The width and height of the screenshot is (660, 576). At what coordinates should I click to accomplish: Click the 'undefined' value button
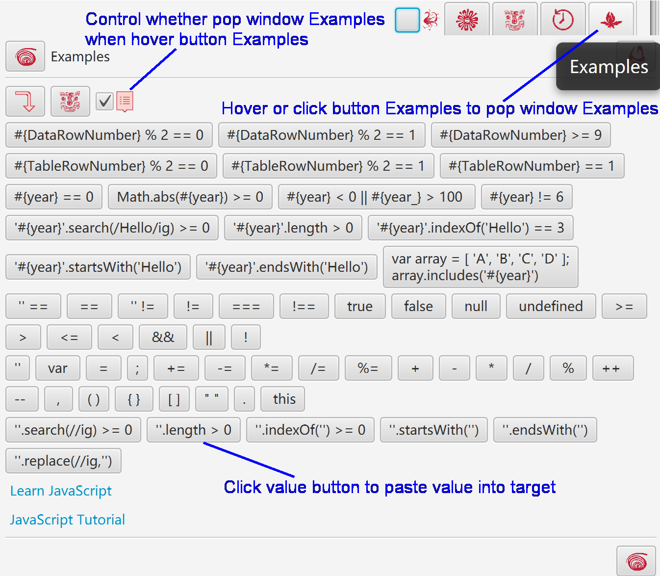[551, 306]
